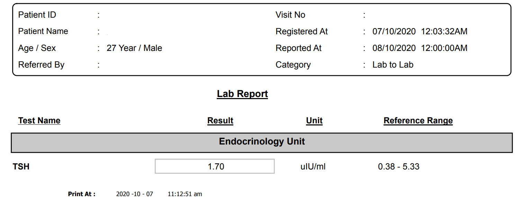
Task: Click the Reported At date 08/10/2020
Action: [394, 48]
